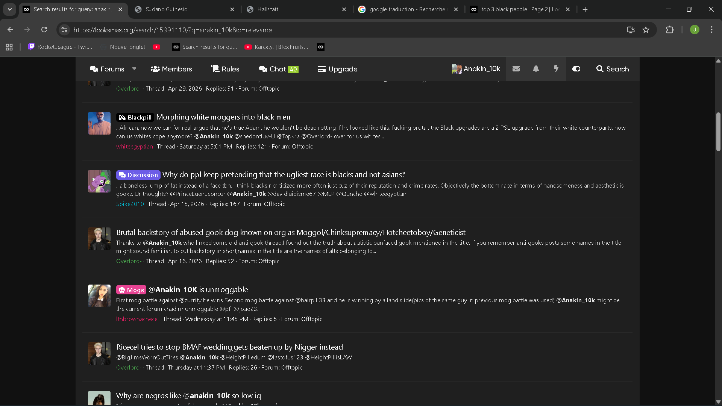
Task: Open the Search magnifier in navbar
Action: (612, 69)
